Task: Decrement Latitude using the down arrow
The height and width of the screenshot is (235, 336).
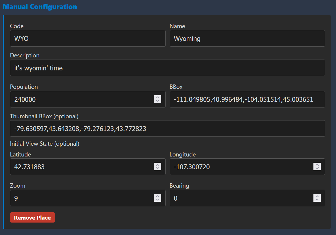Action: (x=157, y=168)
